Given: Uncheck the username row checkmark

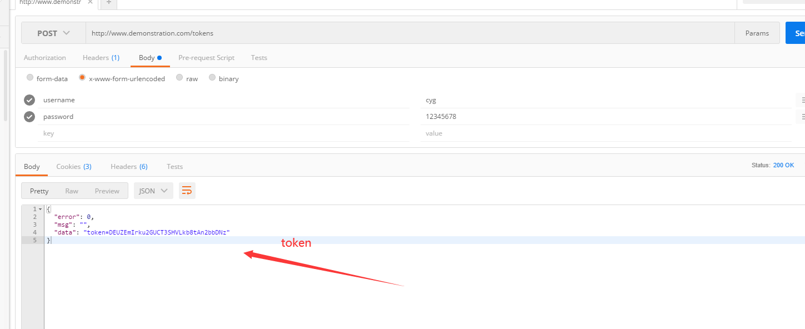Looking at the screenshot, I should (x=29, y=100).
